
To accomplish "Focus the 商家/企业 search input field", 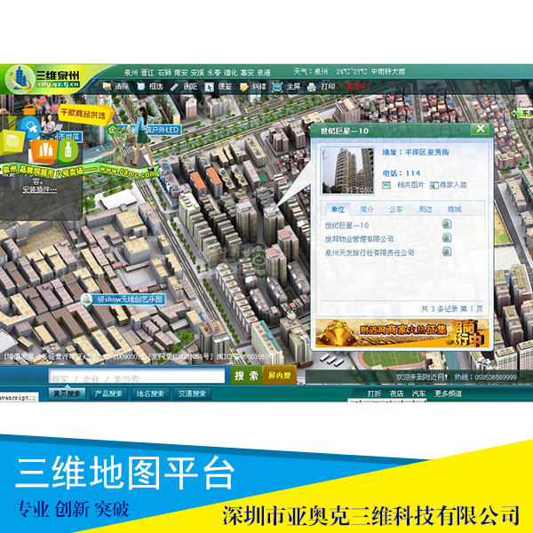I will click(x=136, y=377).
